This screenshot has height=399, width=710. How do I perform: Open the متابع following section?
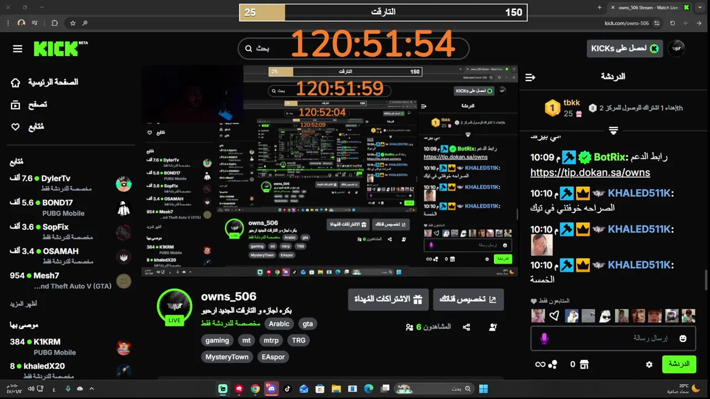35,127
